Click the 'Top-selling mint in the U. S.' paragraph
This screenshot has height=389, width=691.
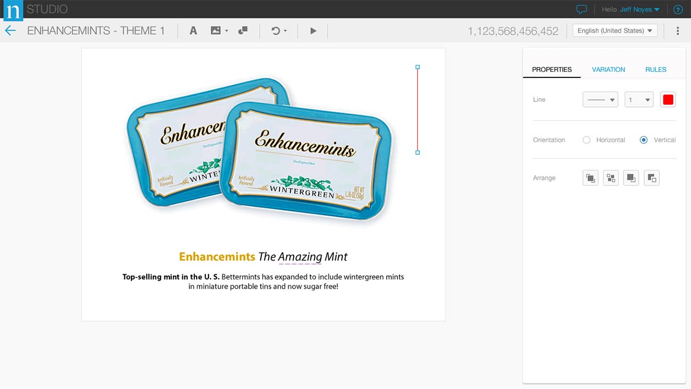[x=263, y=281]
